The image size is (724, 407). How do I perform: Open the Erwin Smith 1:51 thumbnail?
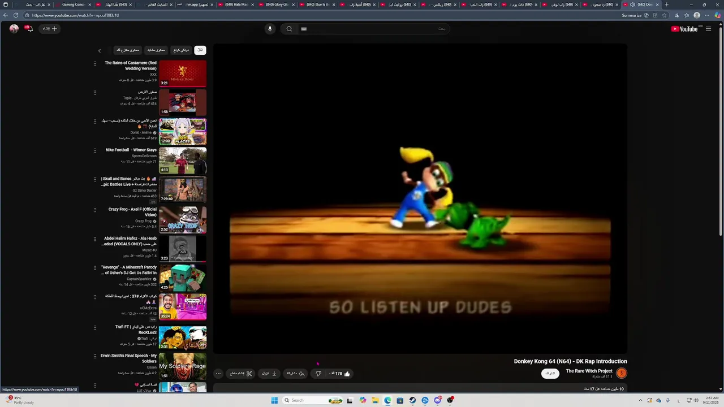click(x=183, y=366)
